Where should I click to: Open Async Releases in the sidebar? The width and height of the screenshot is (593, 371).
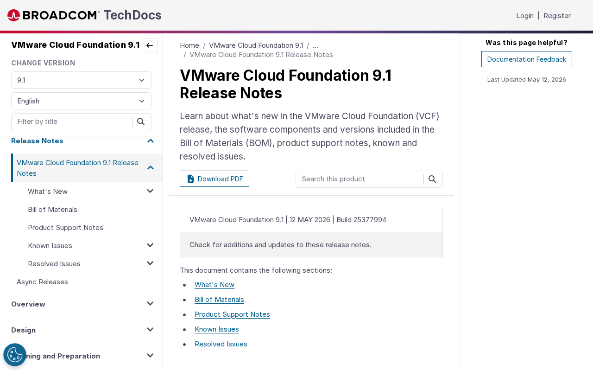42,282
